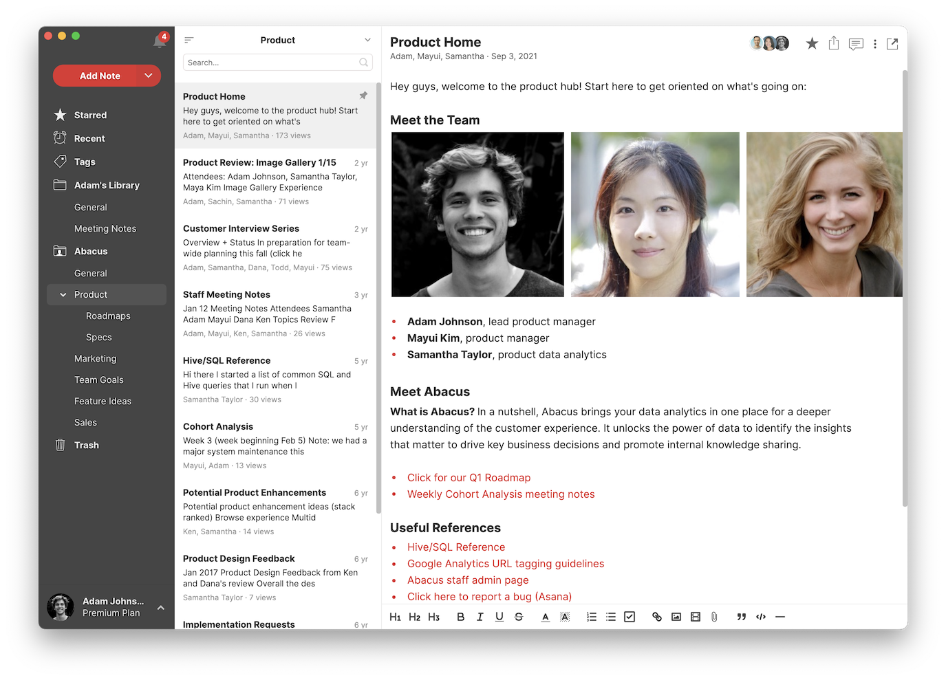
Task: Insert a bulleted list
Action: tap(611, 617)
